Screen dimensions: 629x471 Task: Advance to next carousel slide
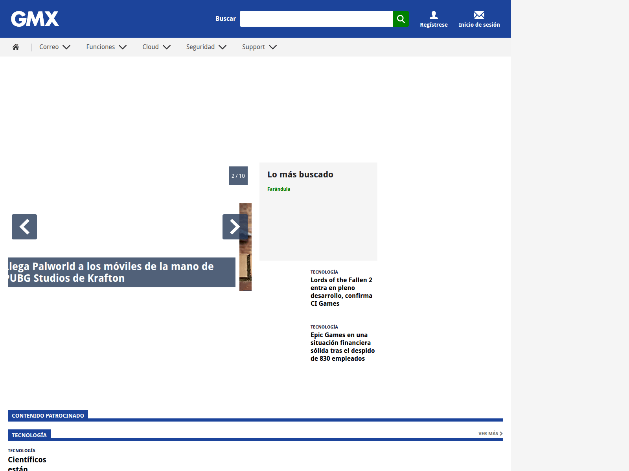235,227
